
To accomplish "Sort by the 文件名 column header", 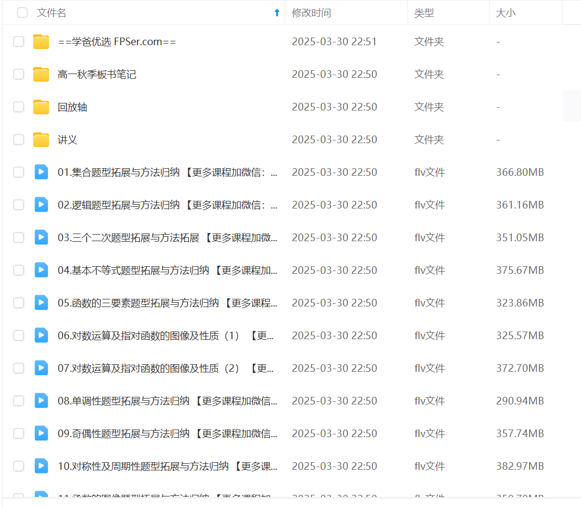I will pyautogui.click(x=52, y=13).
